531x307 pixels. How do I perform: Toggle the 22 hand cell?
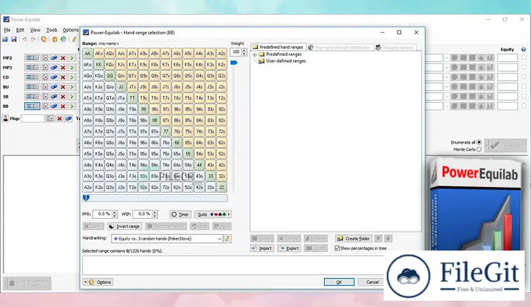(x=222, y=187)
